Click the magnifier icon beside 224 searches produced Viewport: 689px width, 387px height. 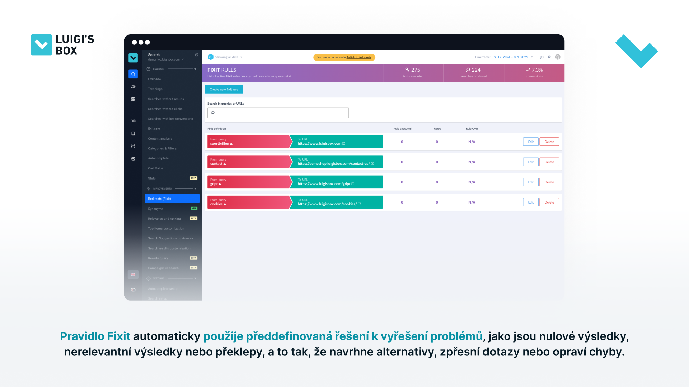pos(468,70)
